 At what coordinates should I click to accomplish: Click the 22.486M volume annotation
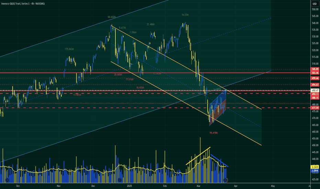[x=151, y=24]
